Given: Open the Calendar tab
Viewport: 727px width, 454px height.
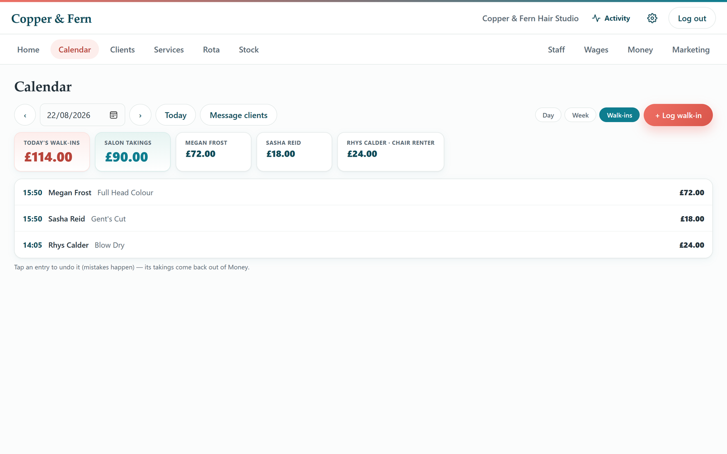Looking at the screenshot, I should click(x=75, y=49).
